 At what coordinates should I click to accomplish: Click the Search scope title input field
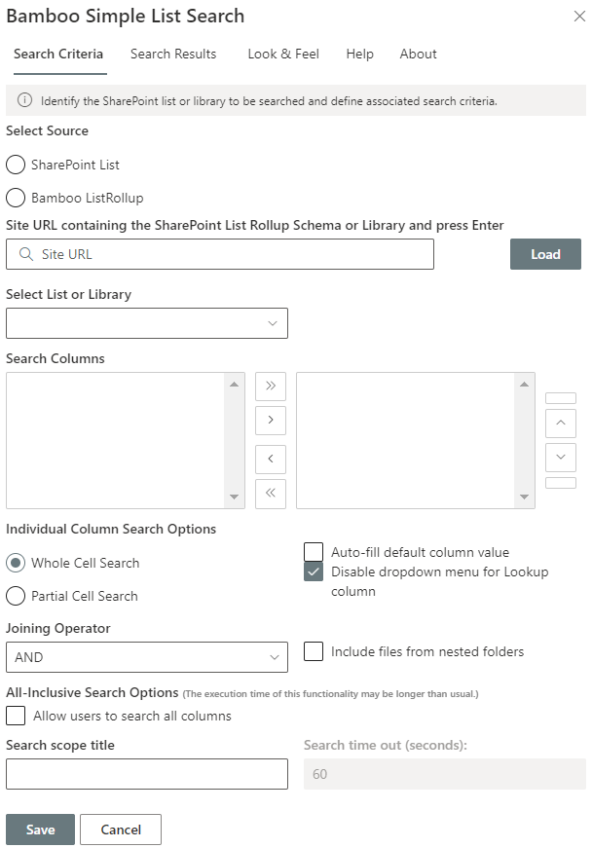click(147, 774)
